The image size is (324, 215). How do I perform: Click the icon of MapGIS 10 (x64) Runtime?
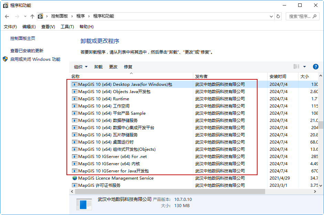coord(75,99)
